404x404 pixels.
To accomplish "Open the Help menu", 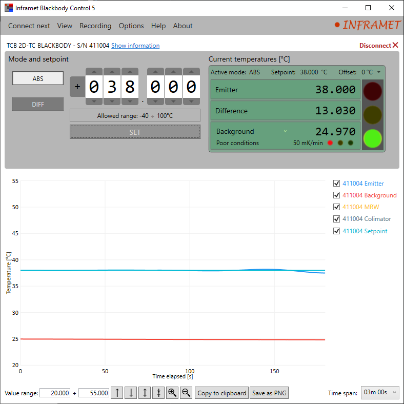I will click(158, 26).
